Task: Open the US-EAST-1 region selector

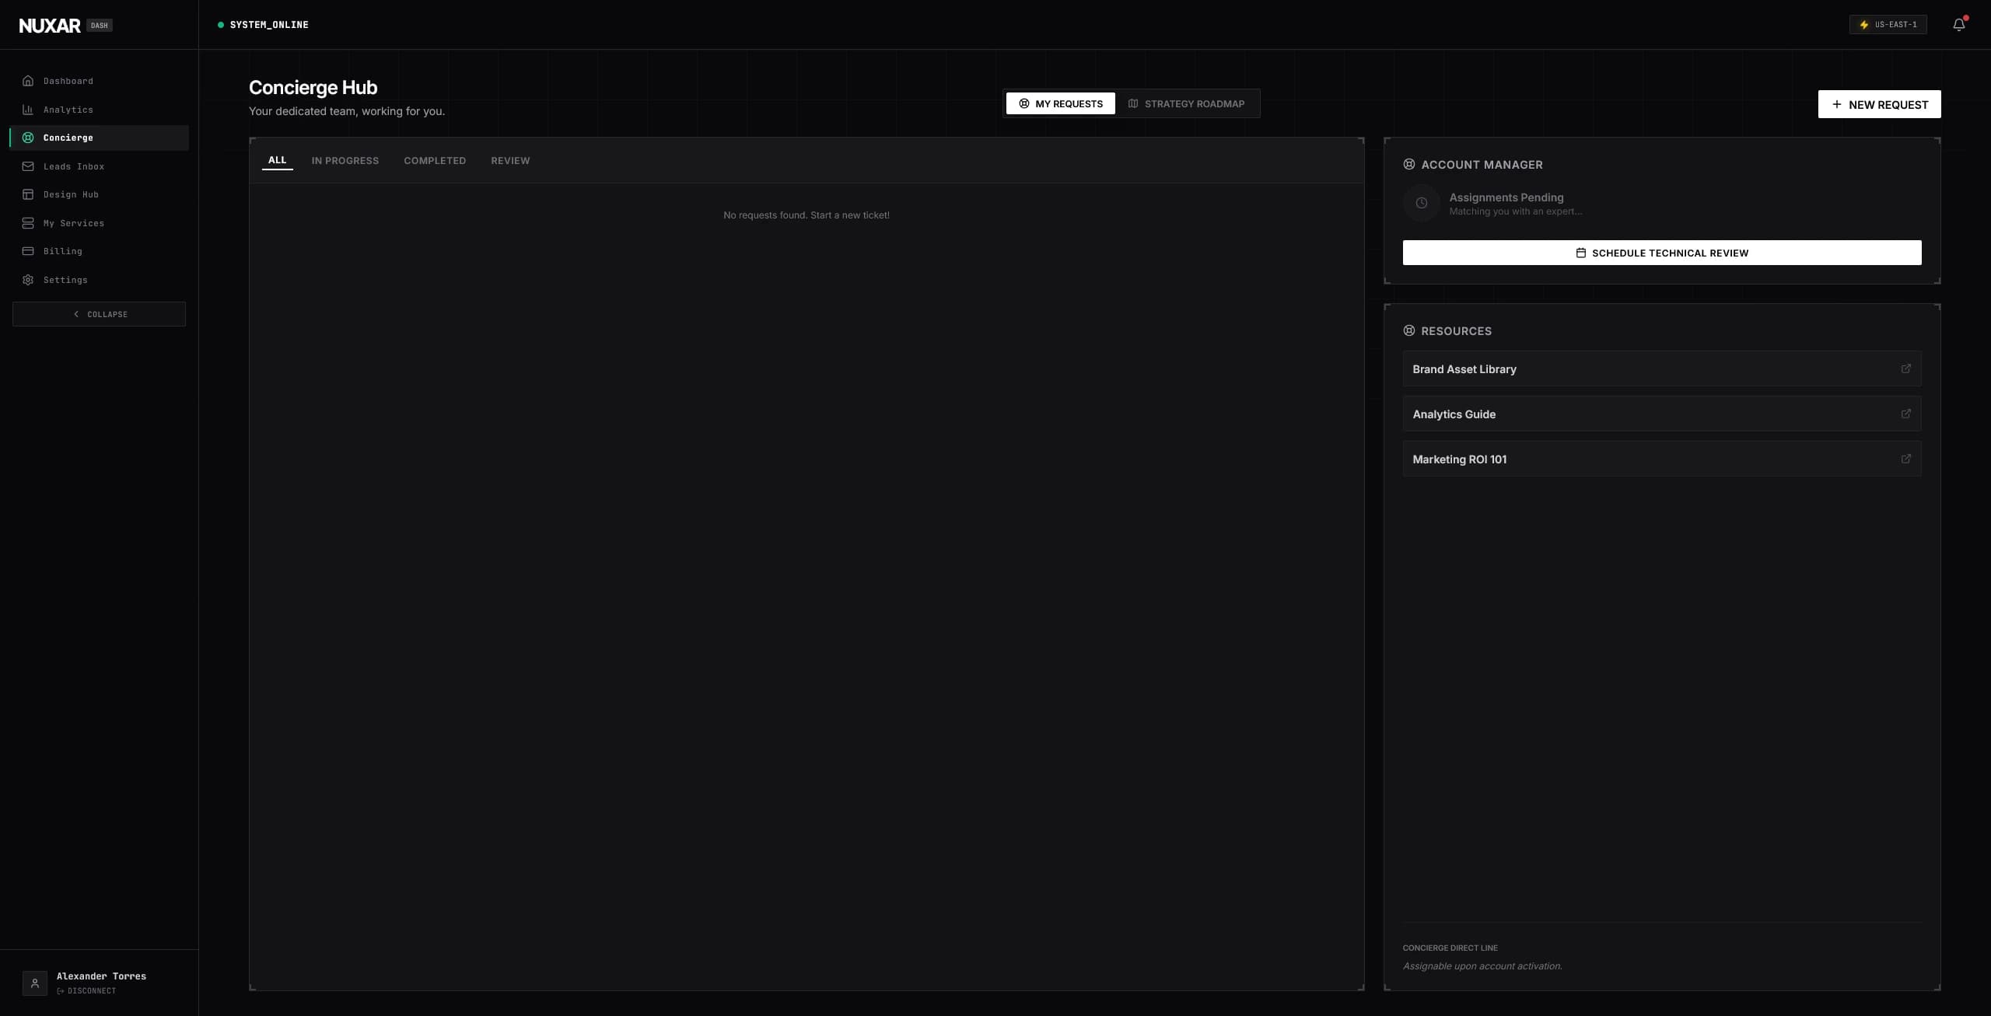Action: pyautogui.click(x=1888, y=24)
